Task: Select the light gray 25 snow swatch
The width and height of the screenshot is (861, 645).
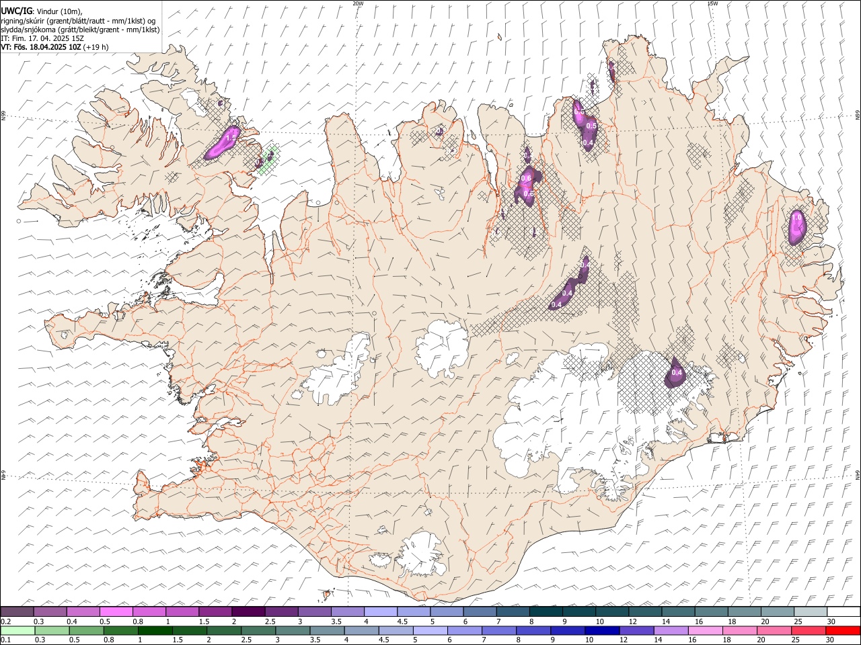Action: tap(811, 612)
